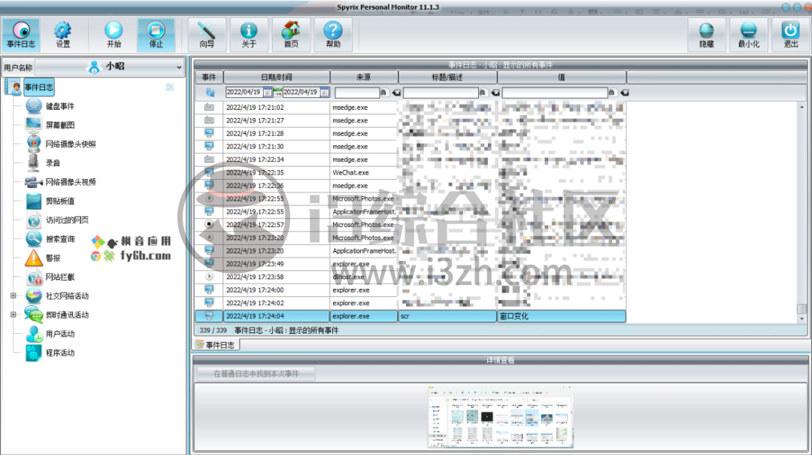Select 即时通讯活动 in the tree
The width and height of the screenshot is (812, 455).
click(x=67, y=315)
